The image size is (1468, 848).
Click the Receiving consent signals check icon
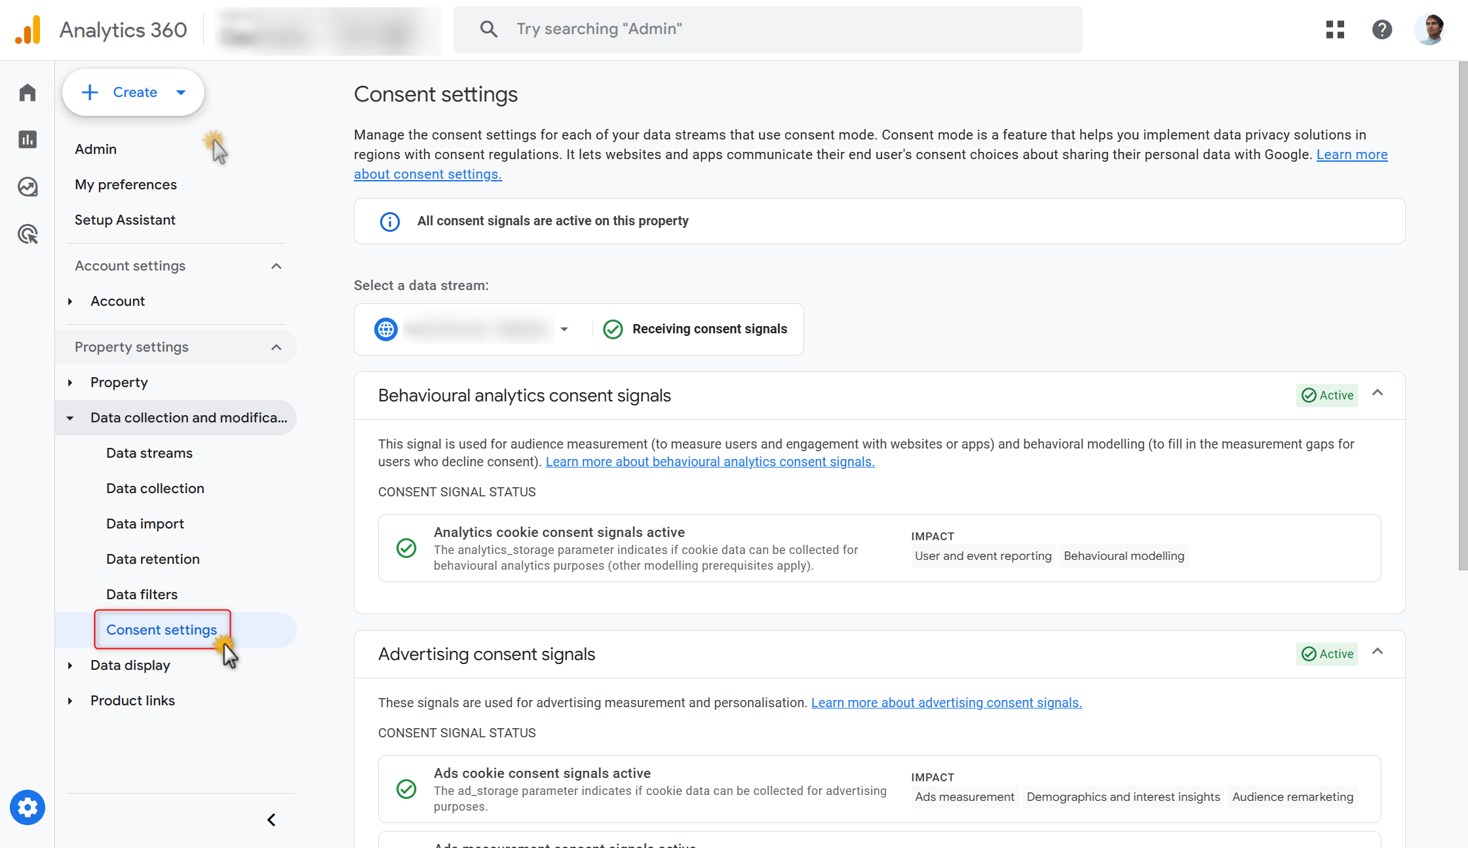click(x=613, y=329)
